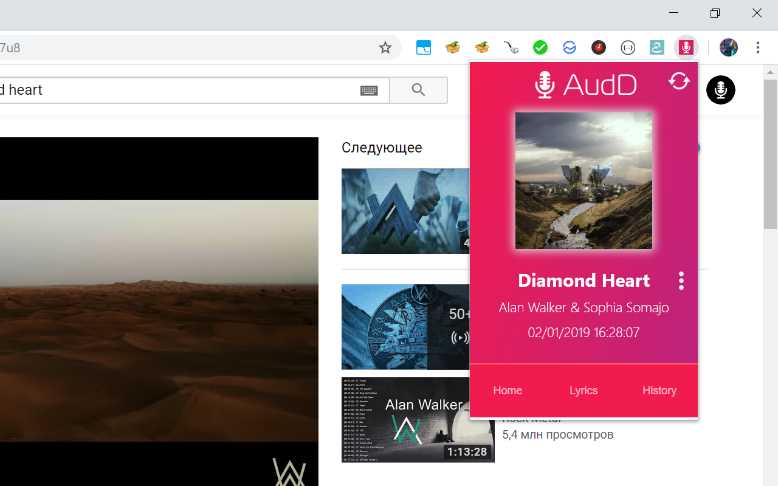Bookmark the page with the star icon
The width and height of the screenshot is (778, 486).
(385, 47)
